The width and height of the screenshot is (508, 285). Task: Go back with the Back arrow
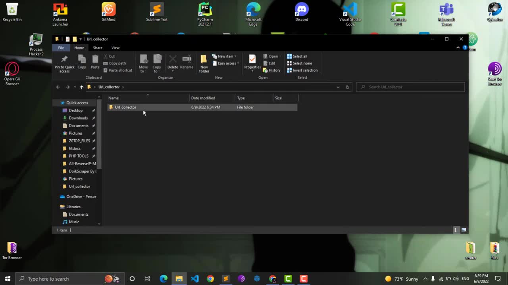point(58,87)
